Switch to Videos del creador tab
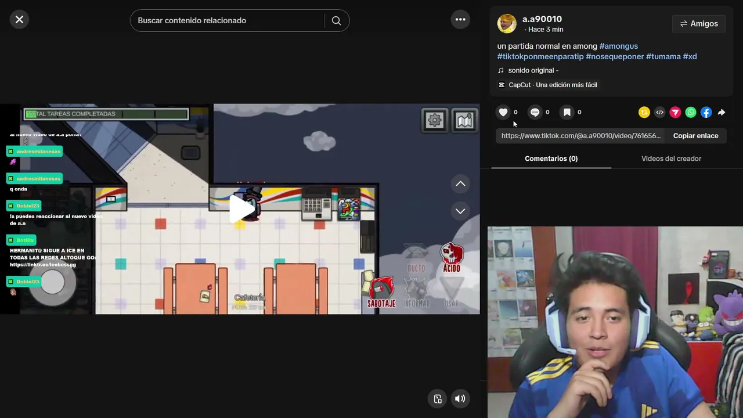 (671, 158)
